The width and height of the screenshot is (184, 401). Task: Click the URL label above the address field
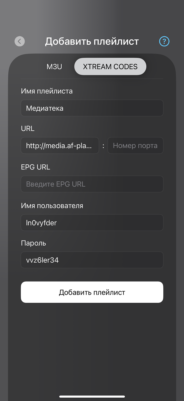28,128
